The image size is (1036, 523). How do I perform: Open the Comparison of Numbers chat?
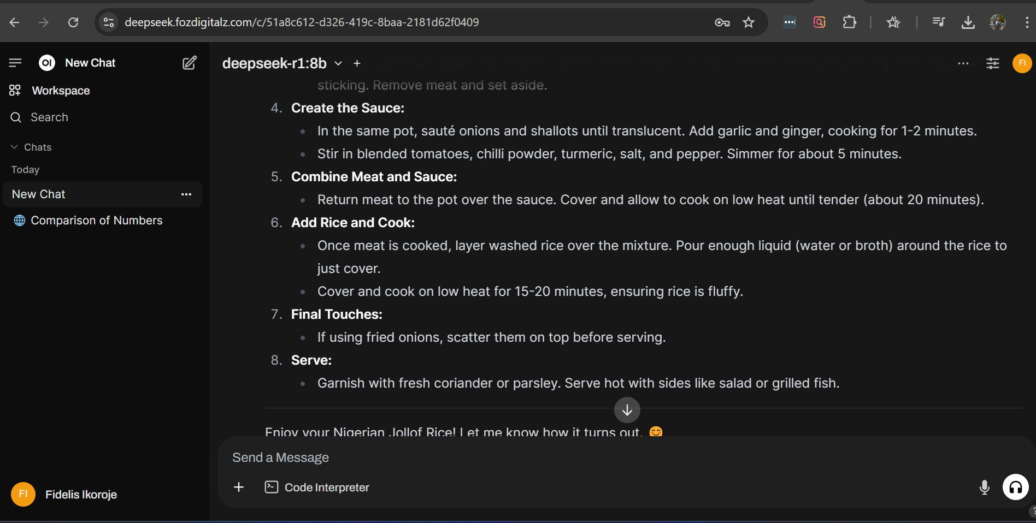click(96, 221)
